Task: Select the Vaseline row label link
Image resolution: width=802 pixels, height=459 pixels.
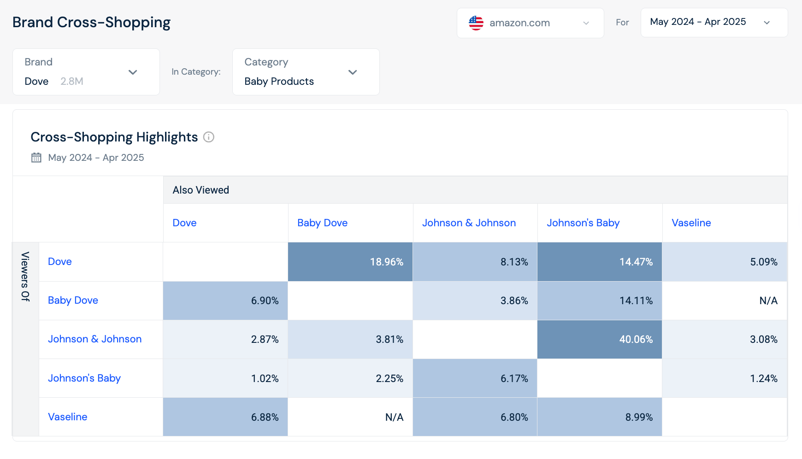Action: 68,417
